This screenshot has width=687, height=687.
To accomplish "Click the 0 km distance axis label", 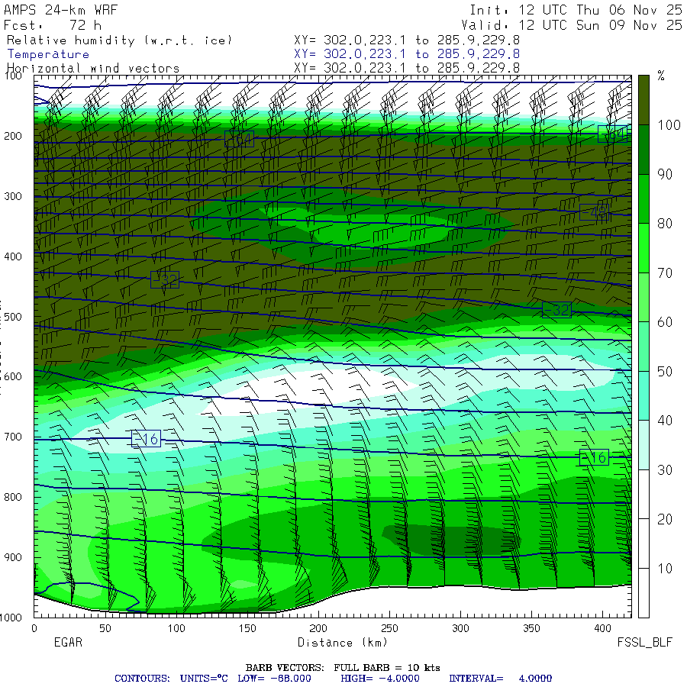I will pyautogui.click(x=34, y=628).
